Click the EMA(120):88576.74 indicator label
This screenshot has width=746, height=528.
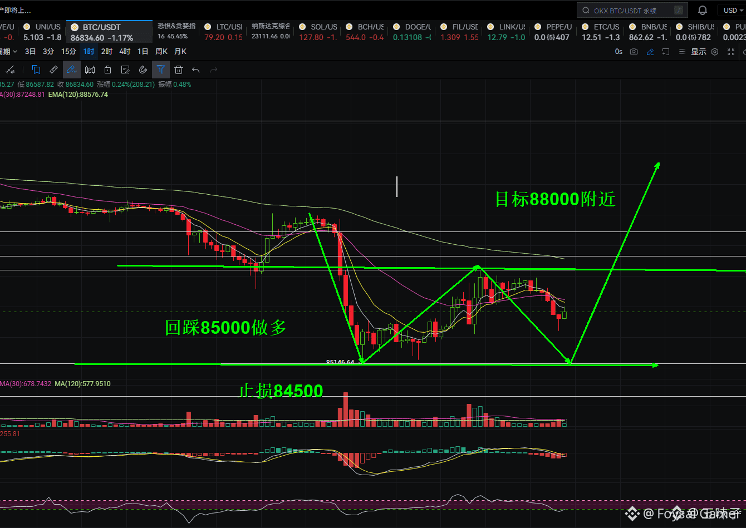click(x=78, y=95)
